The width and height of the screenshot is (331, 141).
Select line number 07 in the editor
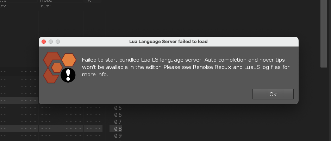coord(118,122)
